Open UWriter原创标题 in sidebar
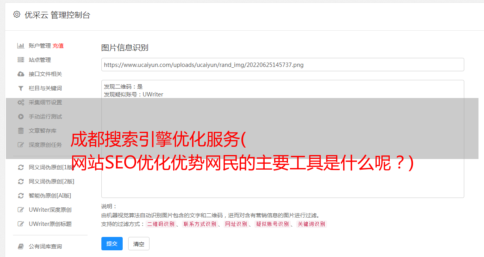The height and width of the screenshot is (257, 484). pyautogui.click(x=50, y=224)
